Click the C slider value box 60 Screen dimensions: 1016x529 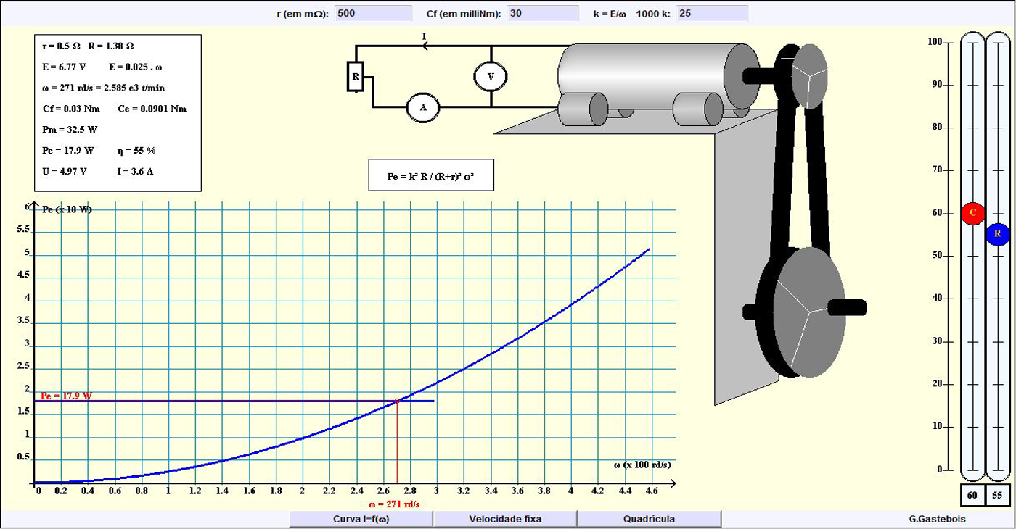[x=972, y=495]
